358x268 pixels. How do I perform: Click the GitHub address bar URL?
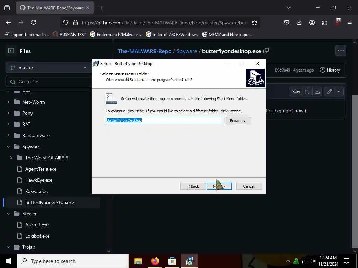click(x=164, y=23)
